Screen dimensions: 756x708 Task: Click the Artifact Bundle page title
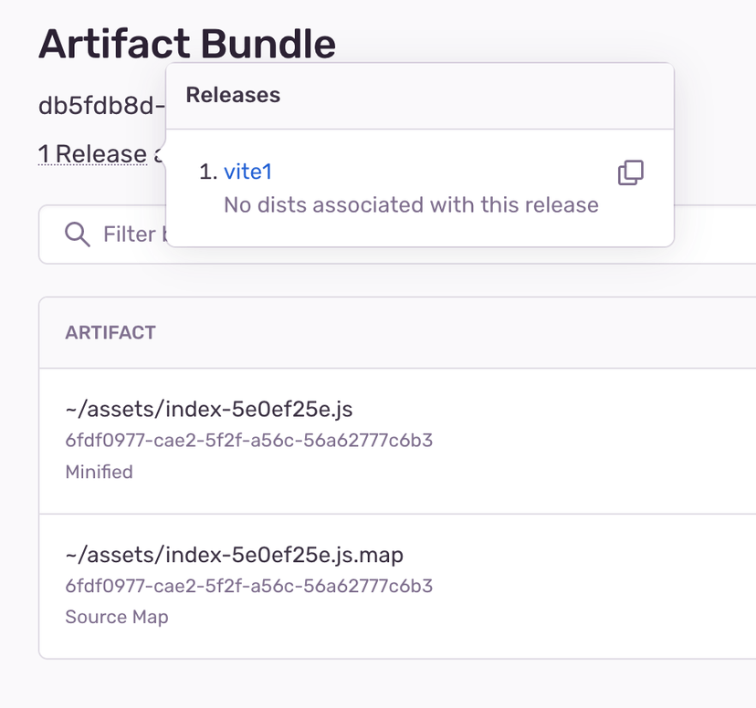186,43
